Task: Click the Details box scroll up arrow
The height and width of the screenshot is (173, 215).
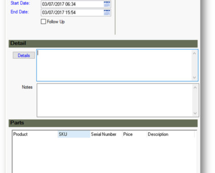Action: (x=194, y=54)
